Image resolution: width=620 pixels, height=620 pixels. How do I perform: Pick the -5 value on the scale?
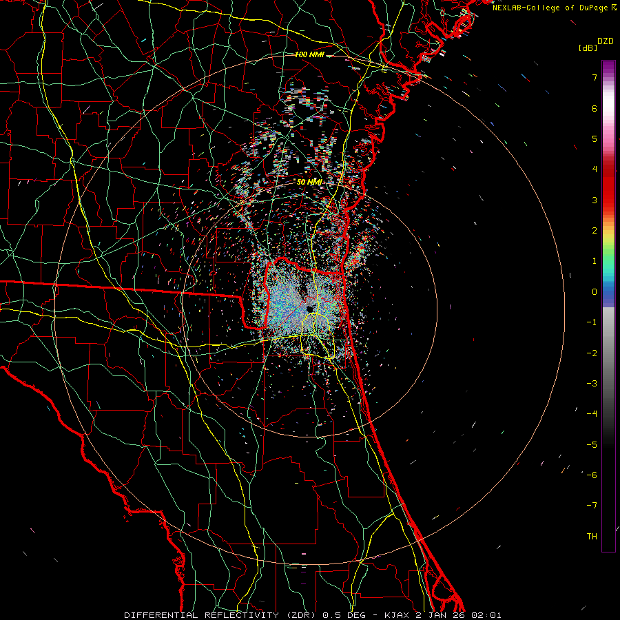pyautogui.click(x=592, y=444)
